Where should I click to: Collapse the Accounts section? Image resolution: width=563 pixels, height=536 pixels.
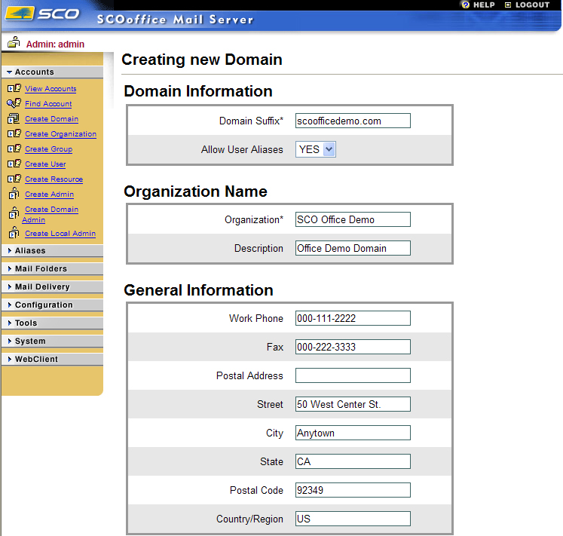pos(34,72)
